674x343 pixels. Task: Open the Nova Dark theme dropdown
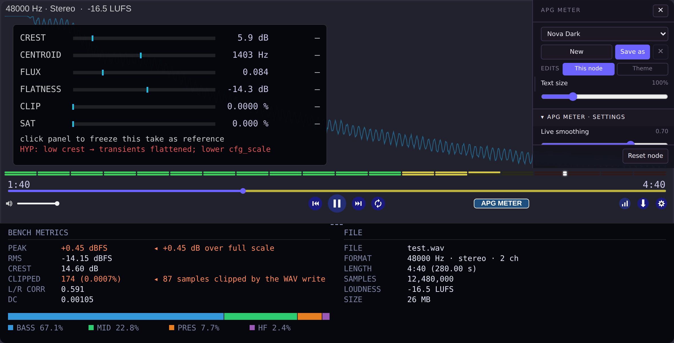(604, 34)
